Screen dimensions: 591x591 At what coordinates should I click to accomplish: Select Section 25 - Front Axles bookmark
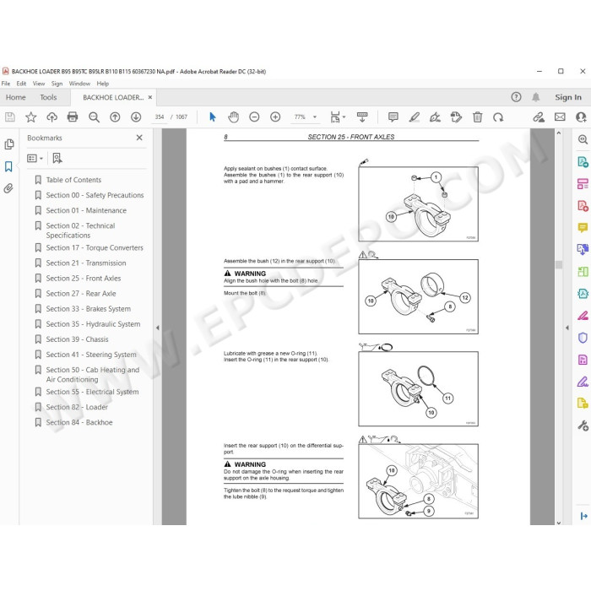tap(84, 278)
